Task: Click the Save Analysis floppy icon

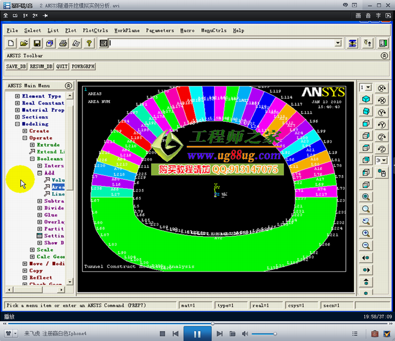Action: tap(37, 43)
